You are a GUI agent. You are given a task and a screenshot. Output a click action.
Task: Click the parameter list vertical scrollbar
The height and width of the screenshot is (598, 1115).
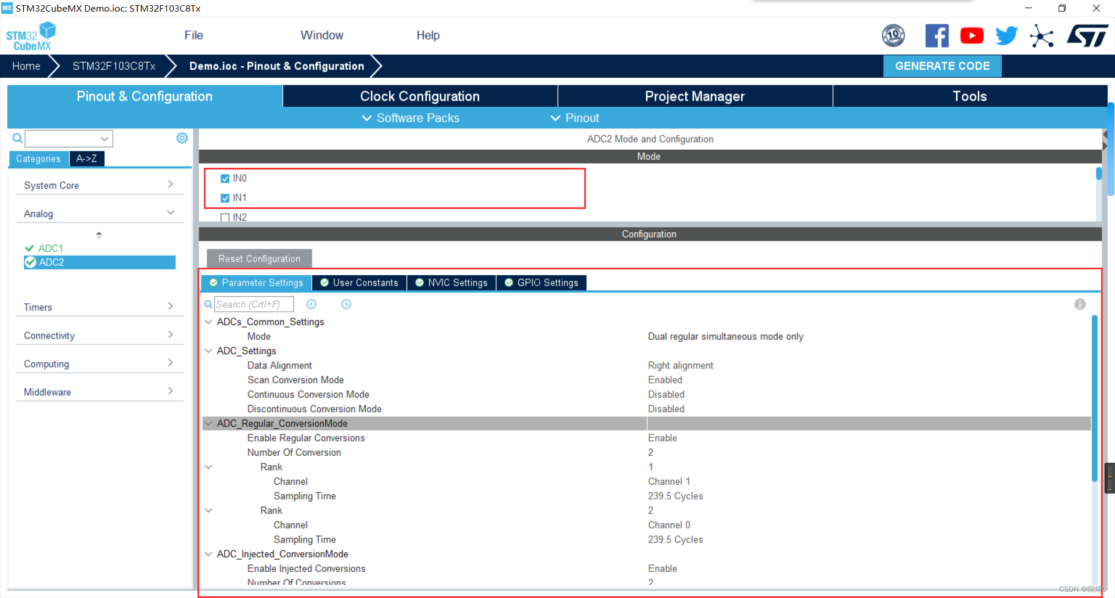(x=1095, y=398)
